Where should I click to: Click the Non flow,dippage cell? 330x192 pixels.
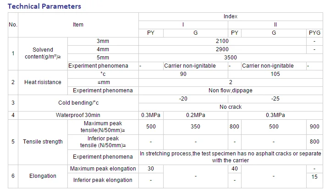(x=231, y=91)
